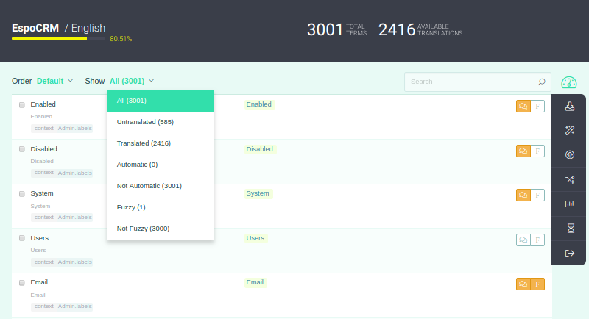Click the upload arrow circle icon
The width and height of the screenshot is (589, 319).
[x=569, y=155]
